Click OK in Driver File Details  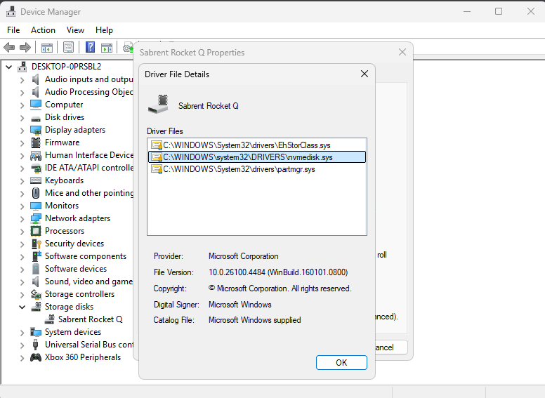(x=341, y=363)
